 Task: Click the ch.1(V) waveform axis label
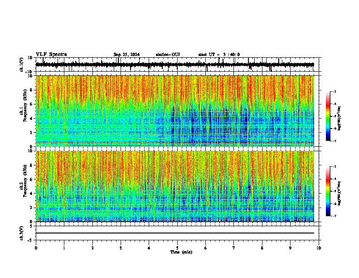21,65
